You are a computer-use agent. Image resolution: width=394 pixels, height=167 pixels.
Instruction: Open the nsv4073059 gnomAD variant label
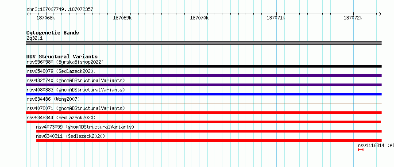tap(85, 127)
